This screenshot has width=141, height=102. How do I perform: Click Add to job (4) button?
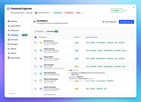[126, 22]
